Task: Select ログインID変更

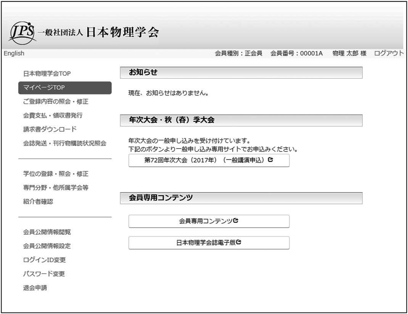Action: pos(45,260)
